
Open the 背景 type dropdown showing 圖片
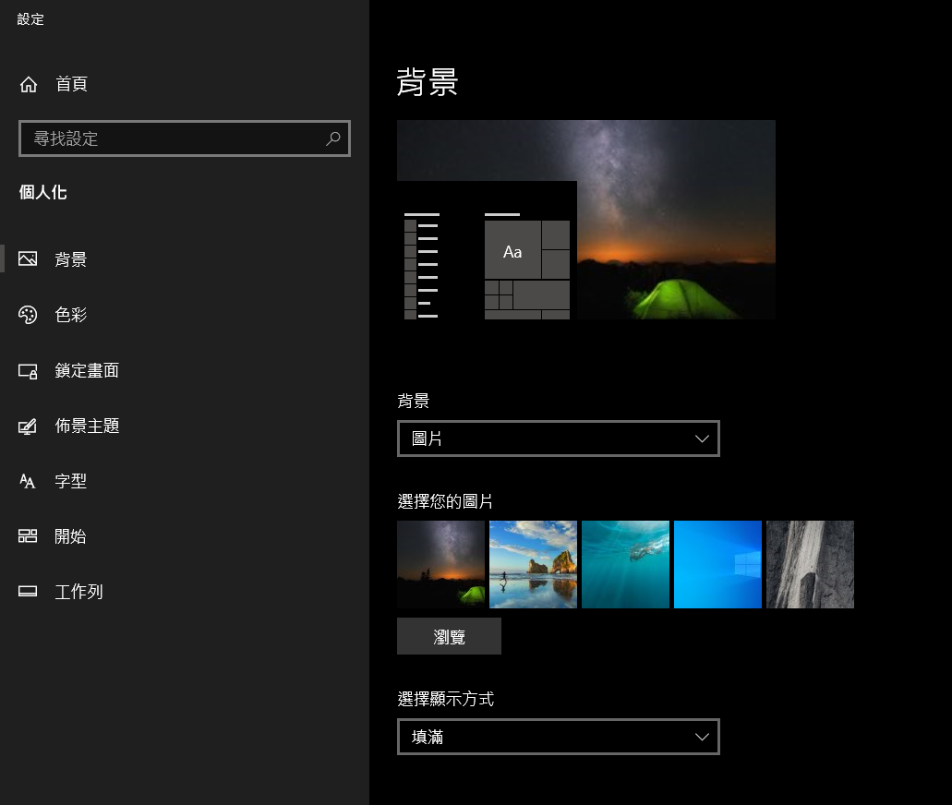pos(559,439)
